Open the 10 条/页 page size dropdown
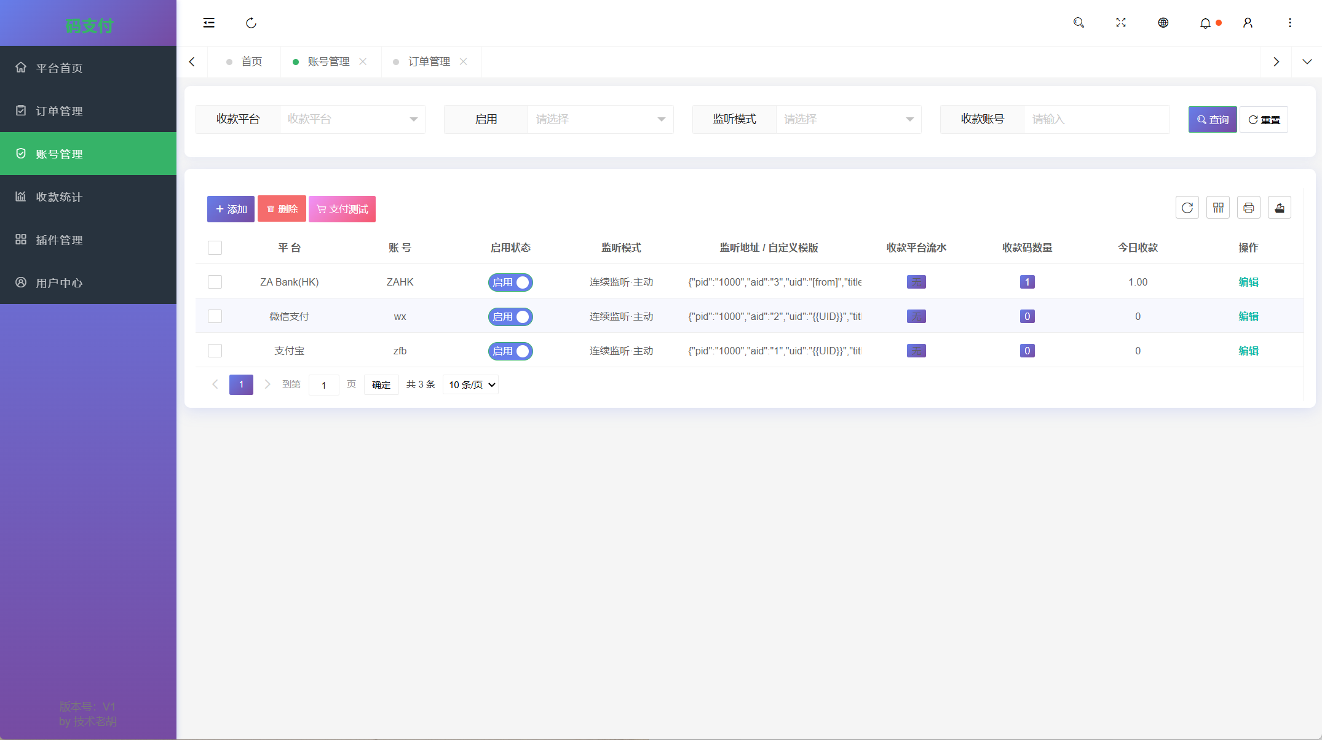 (471, 385)
